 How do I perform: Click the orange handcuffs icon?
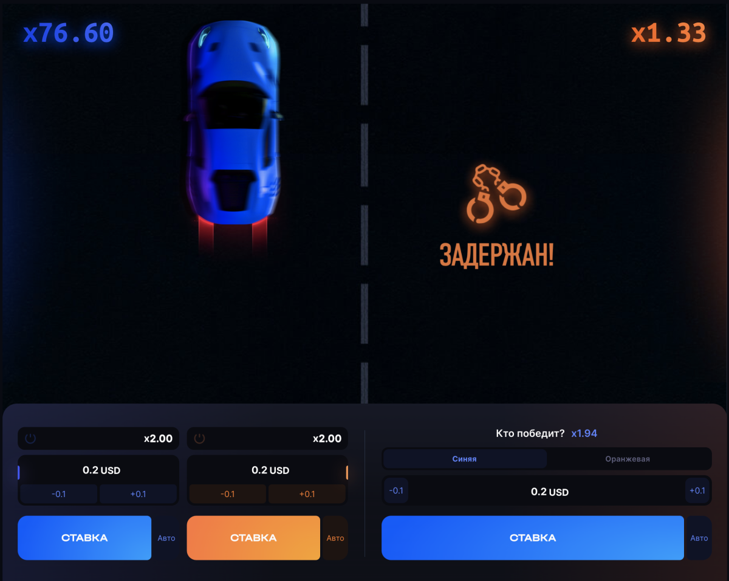point(496,193)
